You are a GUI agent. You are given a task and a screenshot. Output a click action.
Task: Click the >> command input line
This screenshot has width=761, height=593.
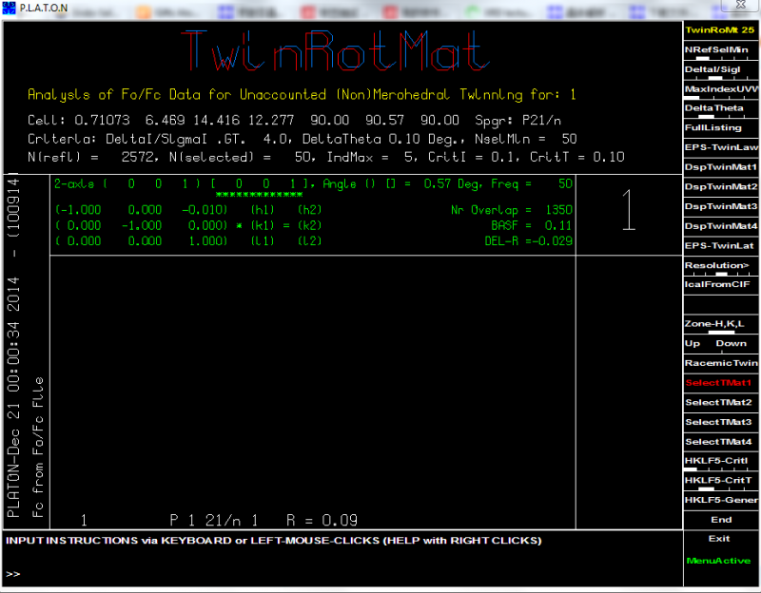click(x=342, y=574)
